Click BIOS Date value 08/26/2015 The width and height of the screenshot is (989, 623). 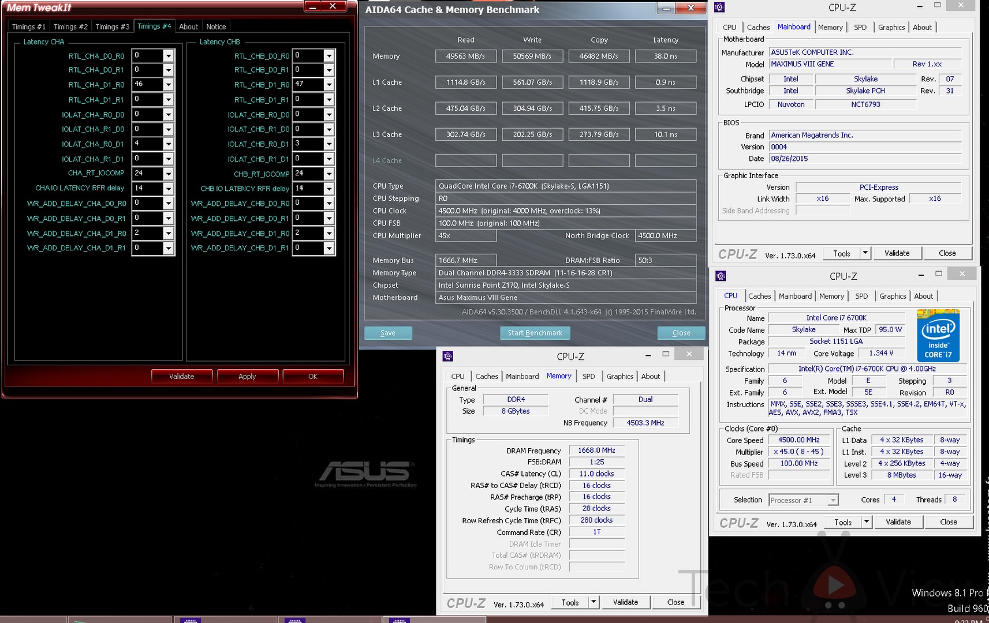(865, 159)
